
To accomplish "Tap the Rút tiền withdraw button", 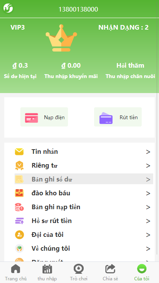I will click(x=118, y=117).
